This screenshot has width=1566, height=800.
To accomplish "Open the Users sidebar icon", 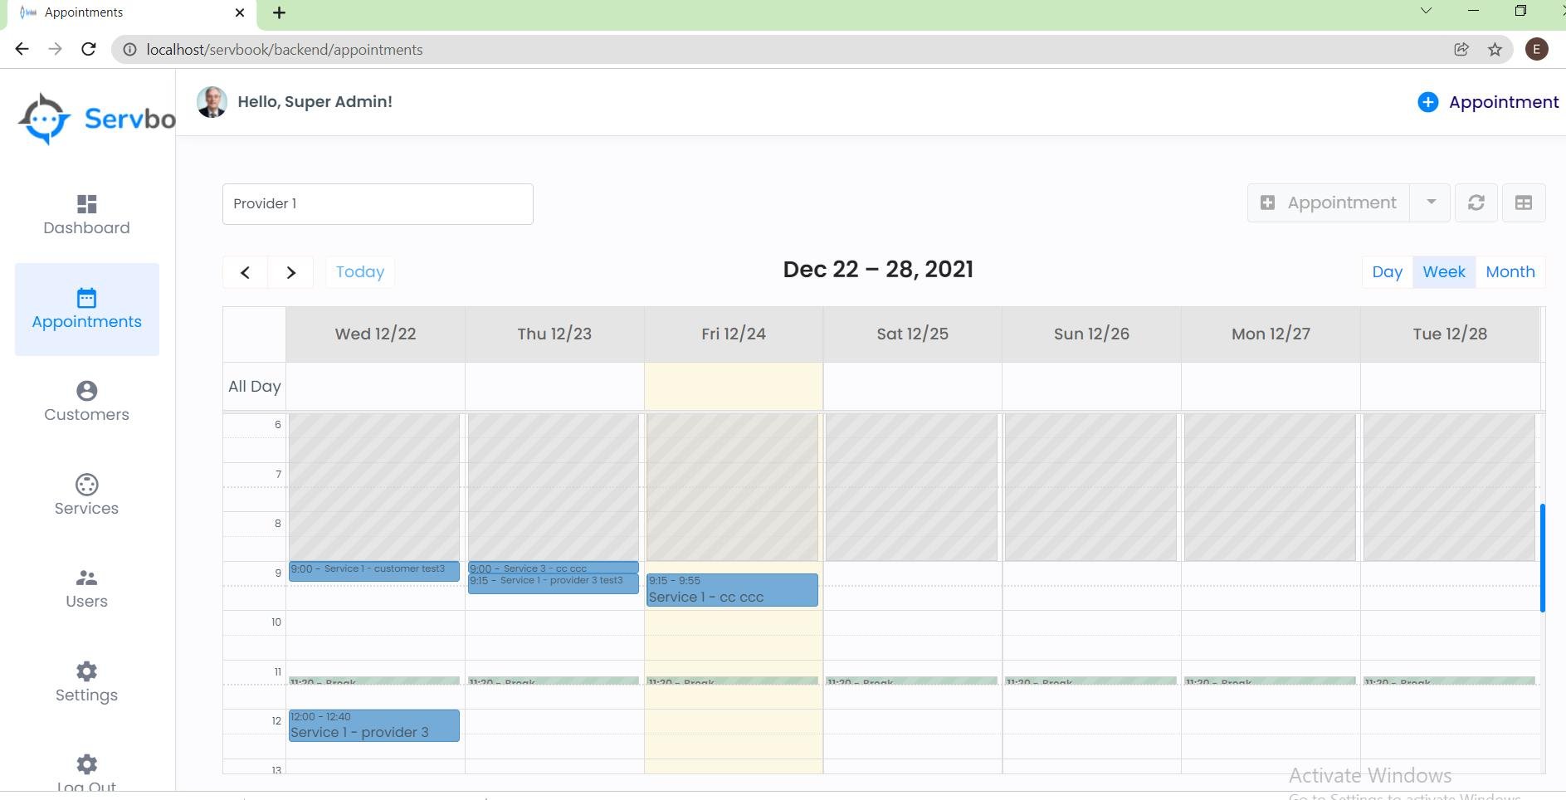I will pyautogui.click(x=86, y=578).
